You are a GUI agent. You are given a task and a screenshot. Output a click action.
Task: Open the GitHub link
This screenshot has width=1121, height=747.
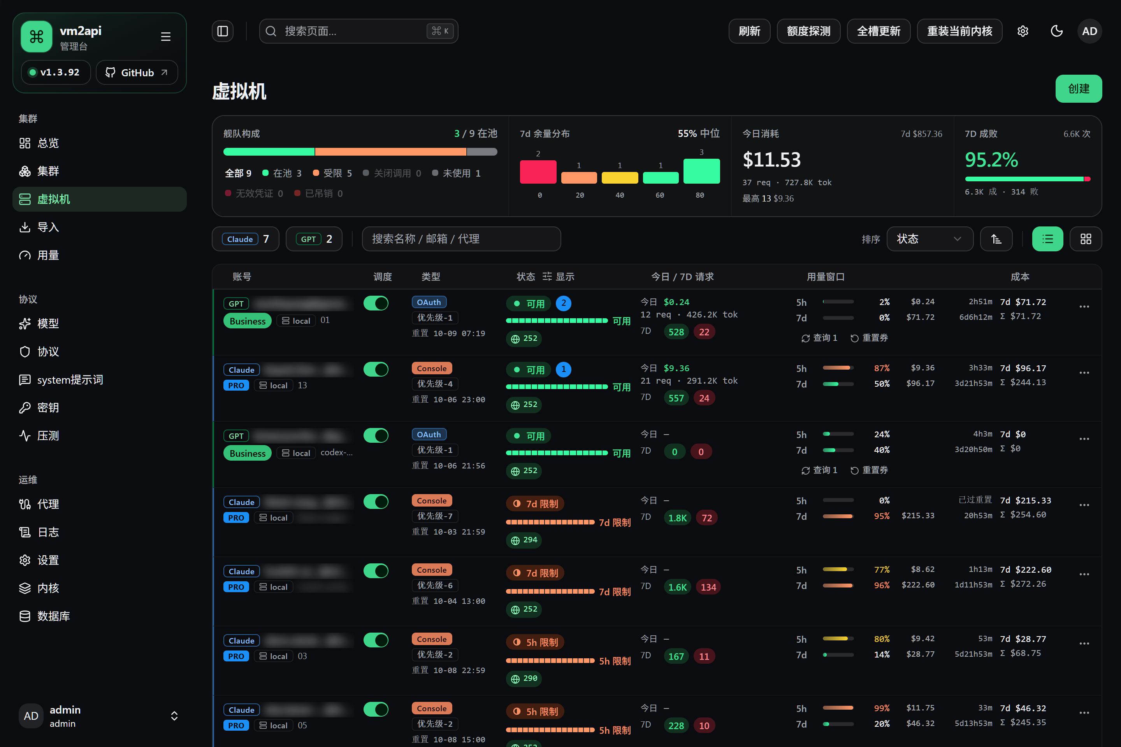click(137, 72)
